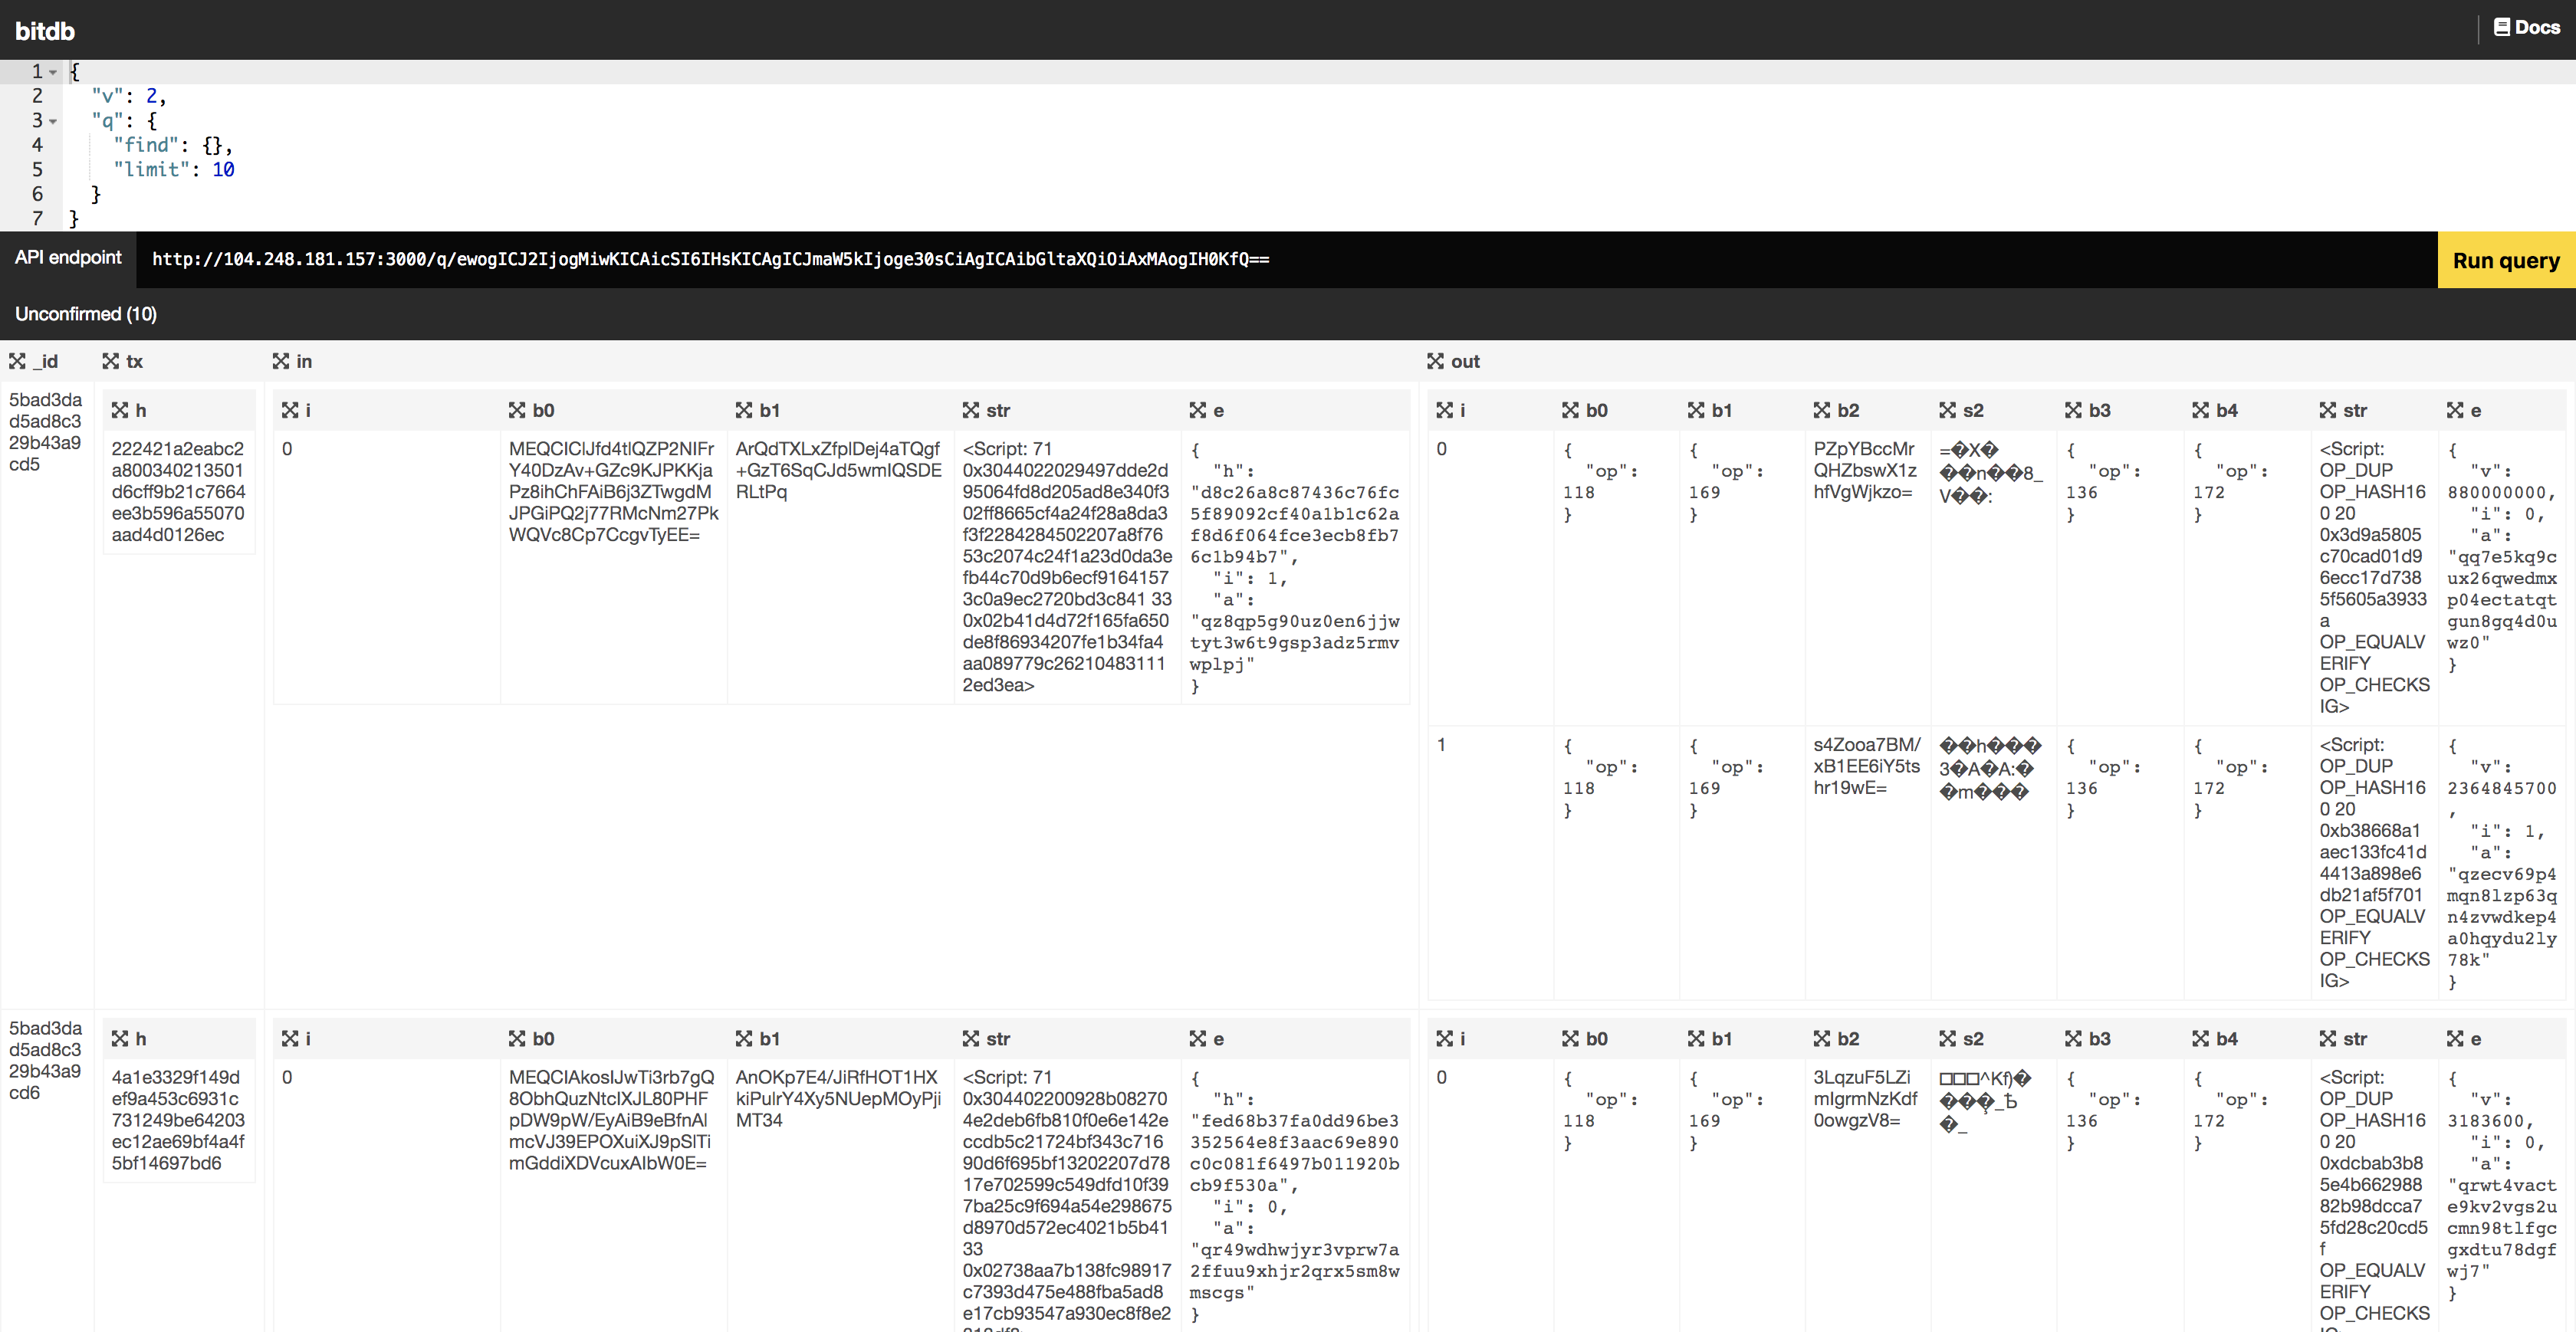Select the Unconfirmed (10) tab
Screen dimensions: 2576x1332
click(86, 314)
